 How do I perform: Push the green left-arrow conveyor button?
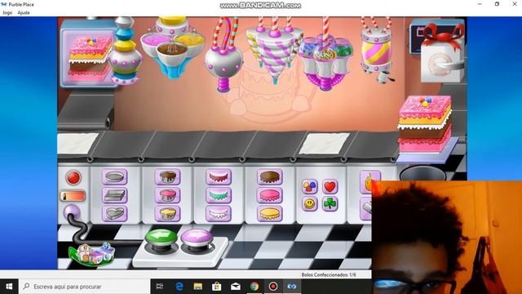tap(161, 237)
